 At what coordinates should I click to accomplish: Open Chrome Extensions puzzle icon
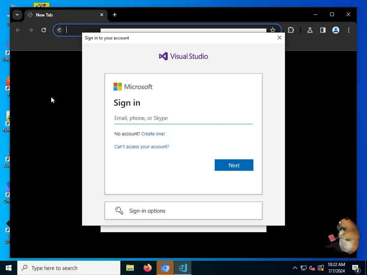291,30
